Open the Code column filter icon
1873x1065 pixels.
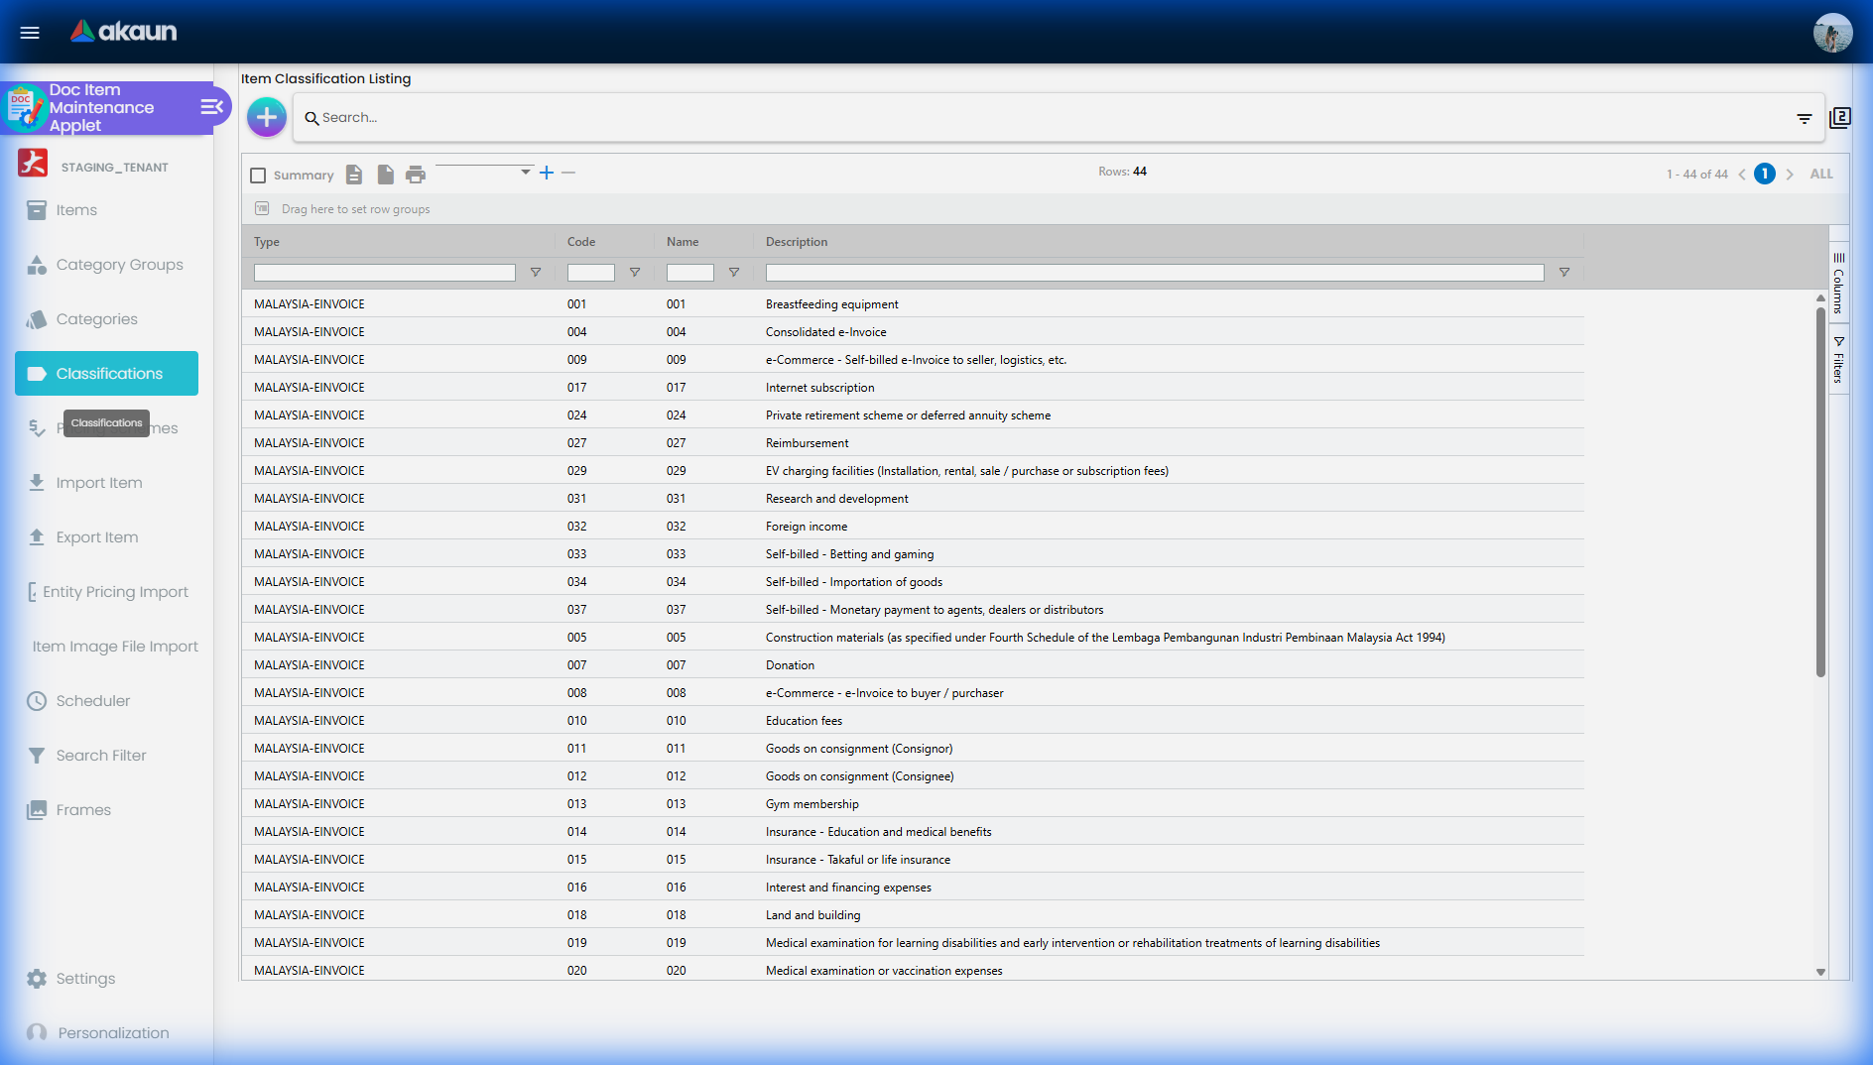click(x=635, y=273)
